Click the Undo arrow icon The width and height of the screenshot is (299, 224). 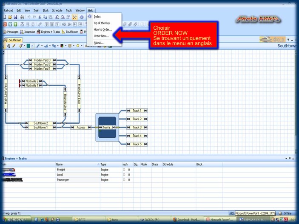coord(29,17)
